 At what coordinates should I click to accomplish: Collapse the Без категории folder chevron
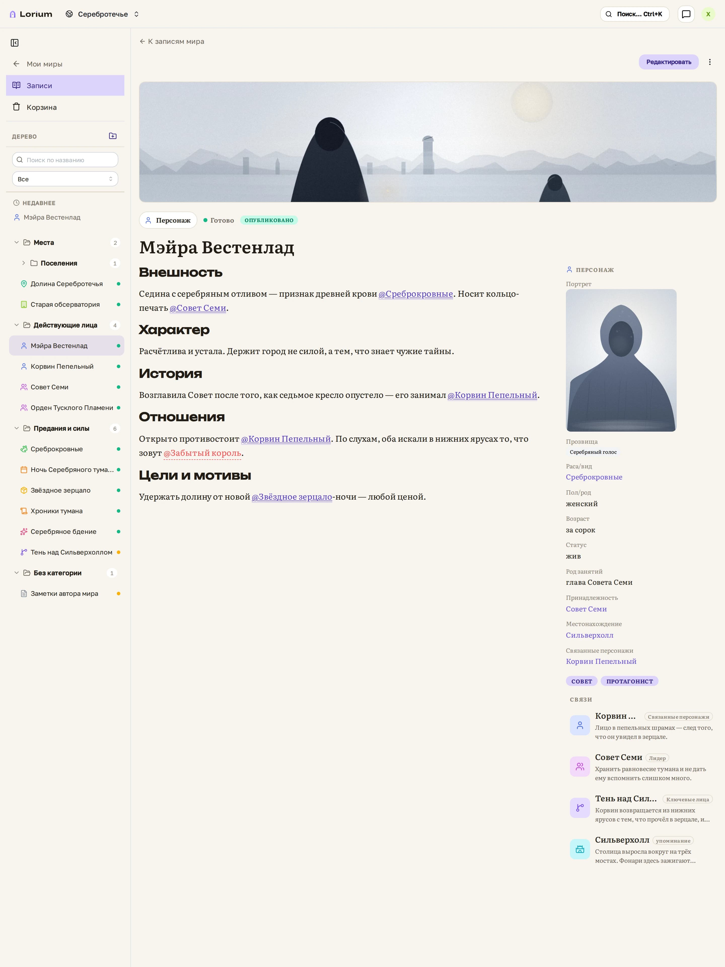tap(17, 573)
